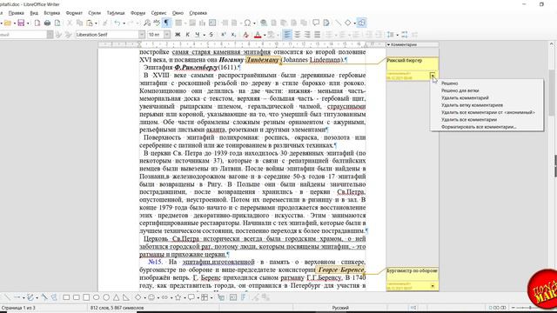The width and height of the screenshot is (557, 313).
Task: Open the underline style dropdown arrow
Action: pos(204,35)
